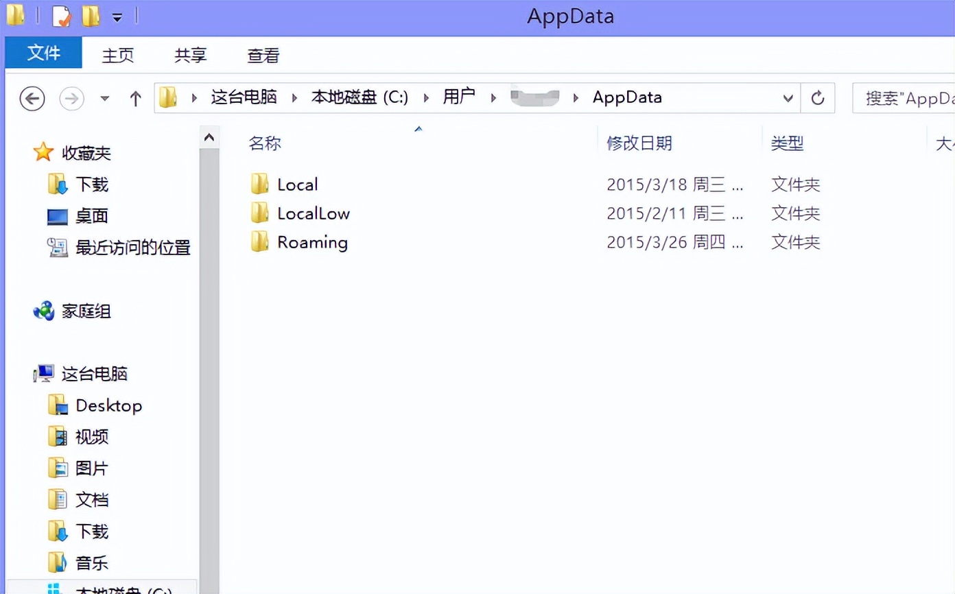This screenshot has height=594, width=955.
Task: Refresh the AppData folder view
Action: 817,99
